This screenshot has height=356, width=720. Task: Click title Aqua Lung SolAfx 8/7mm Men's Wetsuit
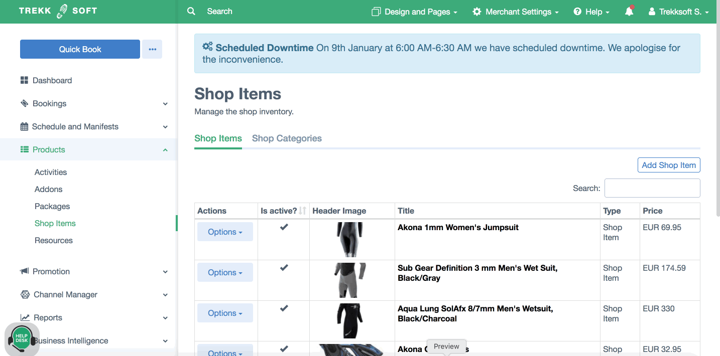(475, 313)
